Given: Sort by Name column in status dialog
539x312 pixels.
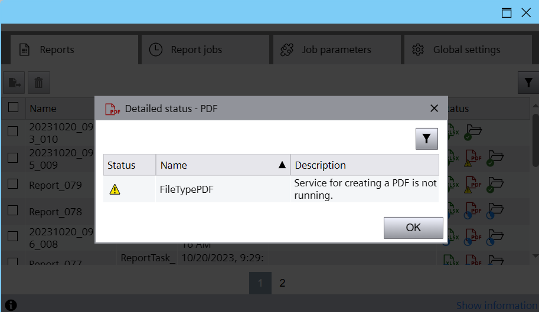Looking at the screenshot, I should (223, 165).
